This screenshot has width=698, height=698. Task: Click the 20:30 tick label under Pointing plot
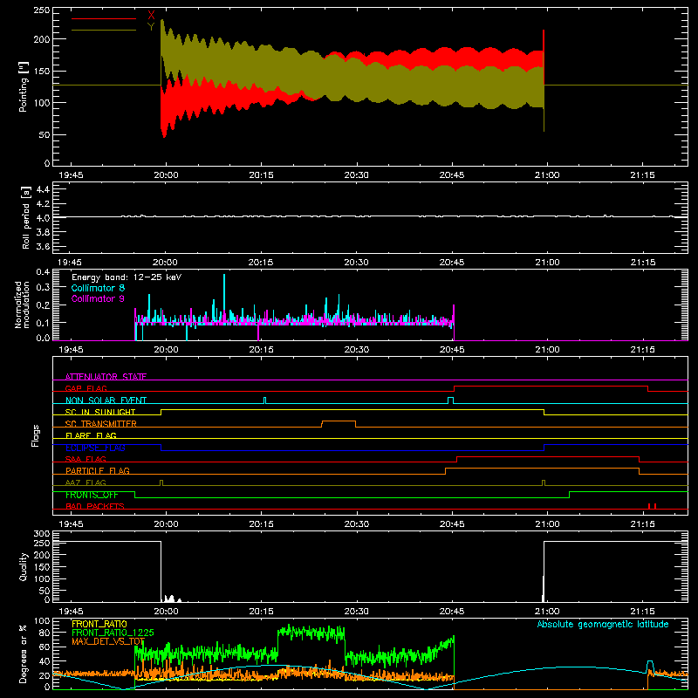tap(356, 175)
